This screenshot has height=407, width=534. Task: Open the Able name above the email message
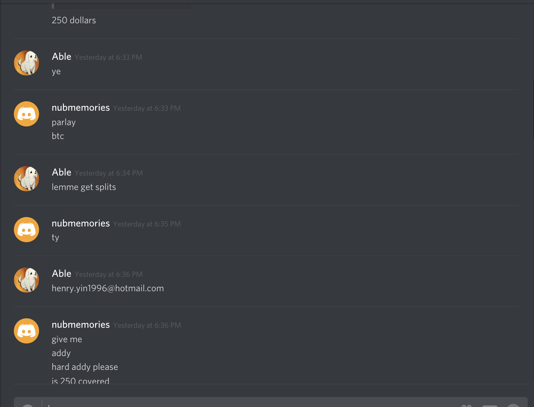tap(62, 274)
